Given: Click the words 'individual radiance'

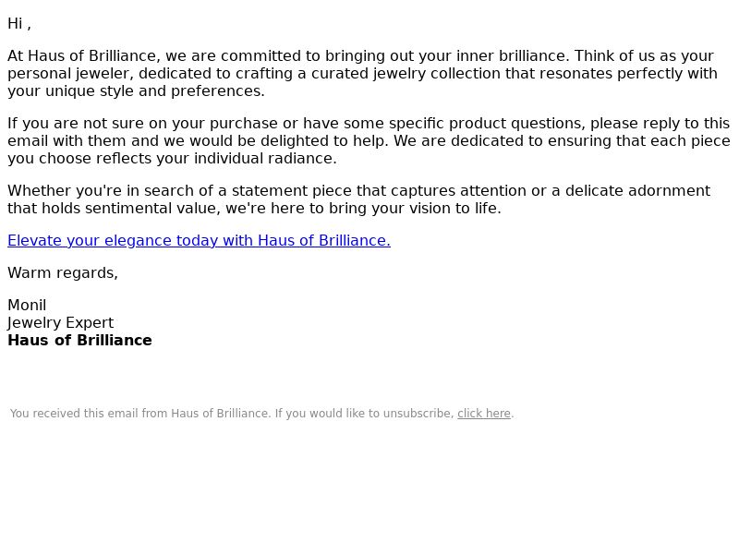Looking at the screenshot, I should [x=265, y=159].
